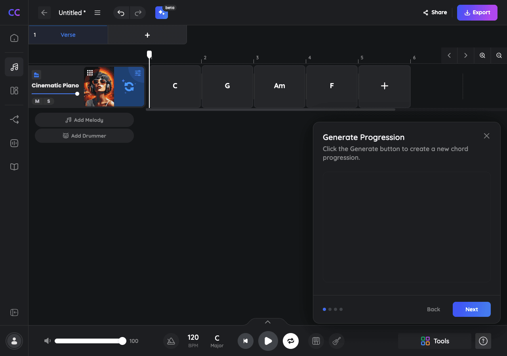The width and height of the screenshot is (507, 356).
Task: Skip back to the start
Action: pyautogui.click(x=246, y=341)
